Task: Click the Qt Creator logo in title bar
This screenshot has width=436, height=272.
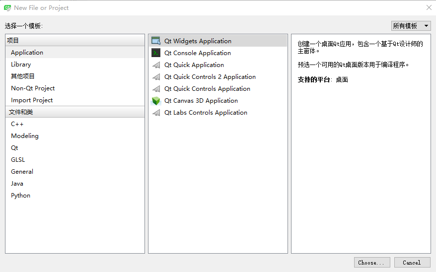Action: coord(7,8)
